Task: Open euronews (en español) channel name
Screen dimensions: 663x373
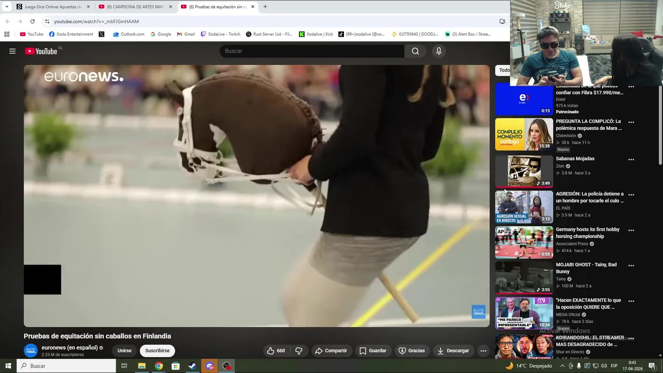Action: click(69, 348)
